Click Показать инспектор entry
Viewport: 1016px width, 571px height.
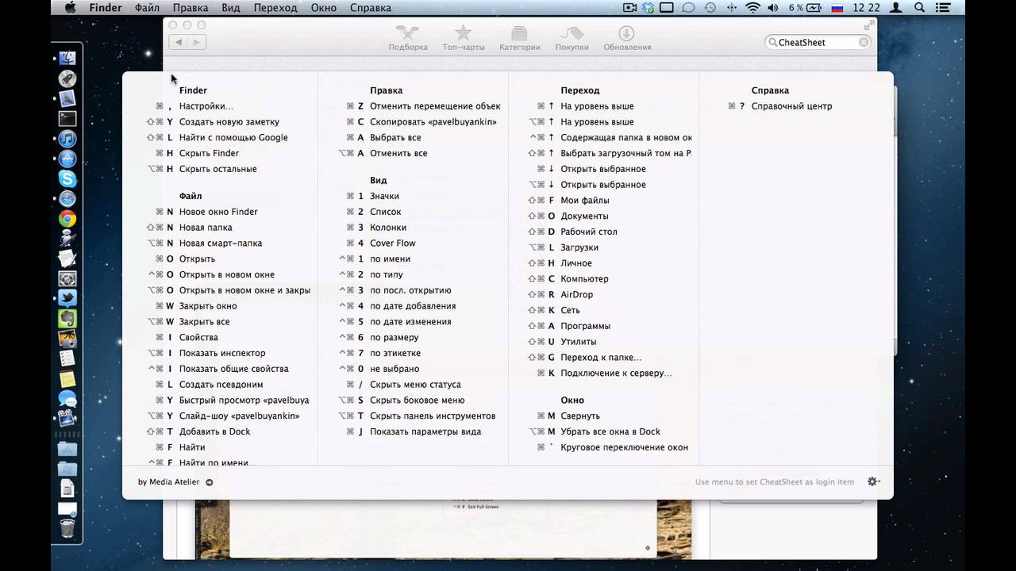222,353
